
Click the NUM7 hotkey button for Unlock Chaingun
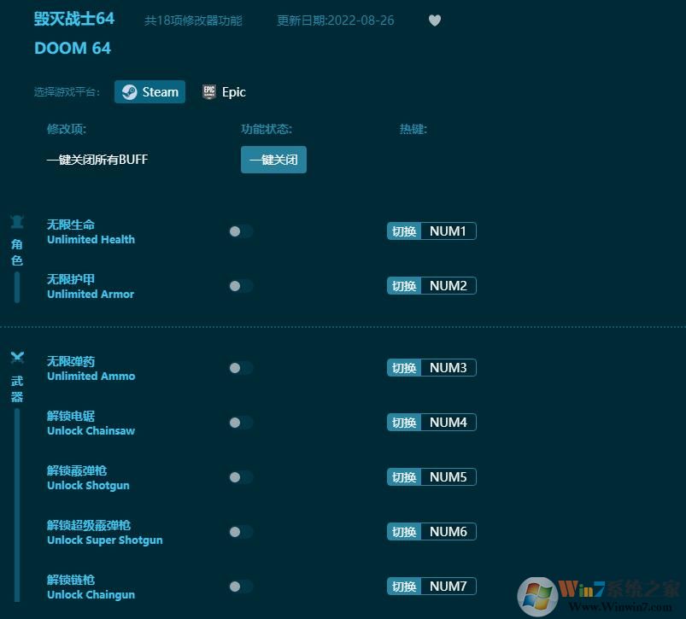pyautogui.click(x=431, y=586)
